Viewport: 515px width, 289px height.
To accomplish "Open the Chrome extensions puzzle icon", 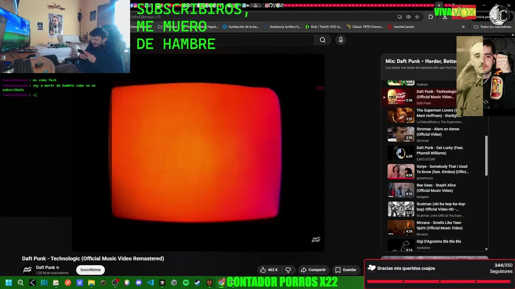I will click(431, 17).
